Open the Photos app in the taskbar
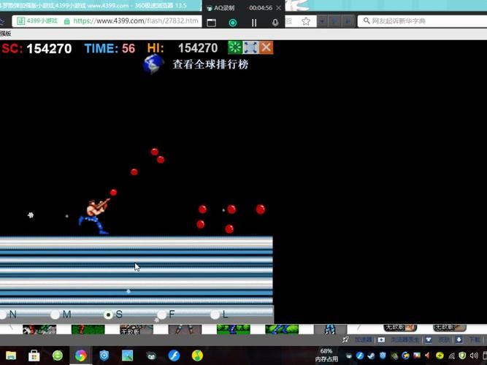This screenshot has width=487, height=365. [127, 356]
